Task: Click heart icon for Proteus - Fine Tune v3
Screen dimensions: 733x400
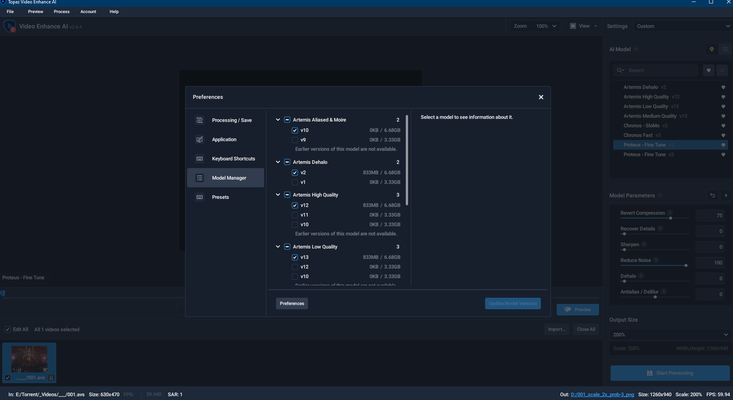Action: 723,145
